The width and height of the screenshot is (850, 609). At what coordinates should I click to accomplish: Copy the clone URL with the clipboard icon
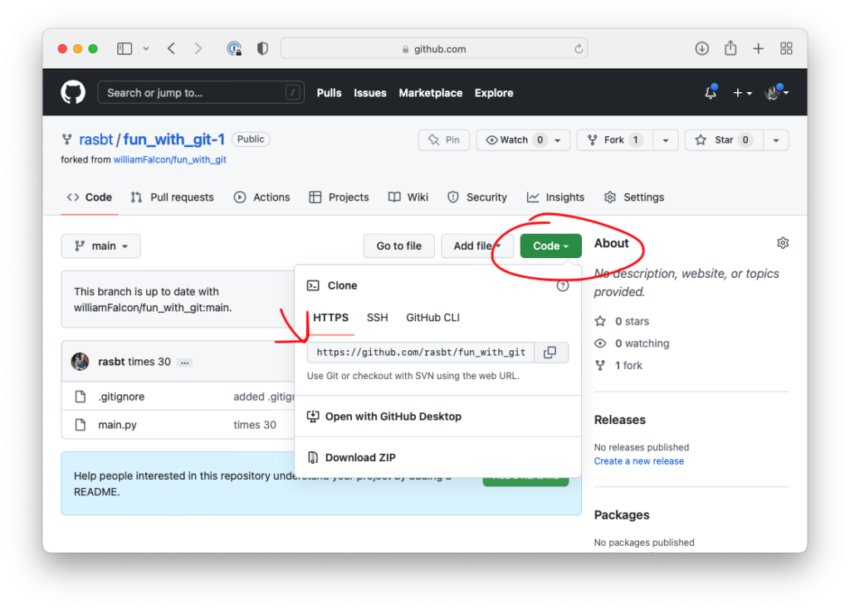(550, 352)
